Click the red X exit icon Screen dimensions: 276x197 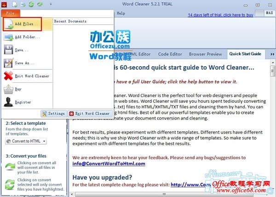(x=8, y=76)
